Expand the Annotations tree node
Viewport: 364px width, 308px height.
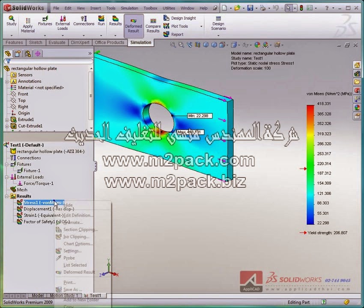pyautogui.click(x=7, y=81)
